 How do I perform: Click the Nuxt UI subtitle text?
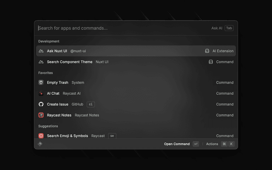(102, 62)
